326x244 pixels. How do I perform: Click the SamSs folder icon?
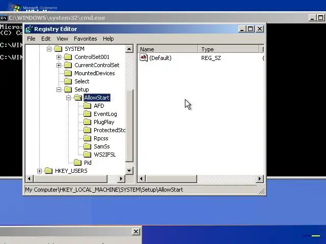[88, 146]
